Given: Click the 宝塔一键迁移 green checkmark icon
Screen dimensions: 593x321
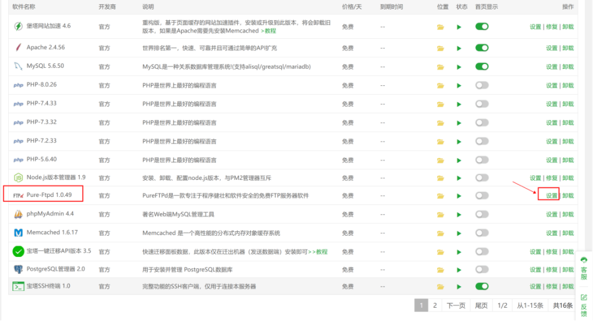Looking at the screenshot, I should [18, 251].
